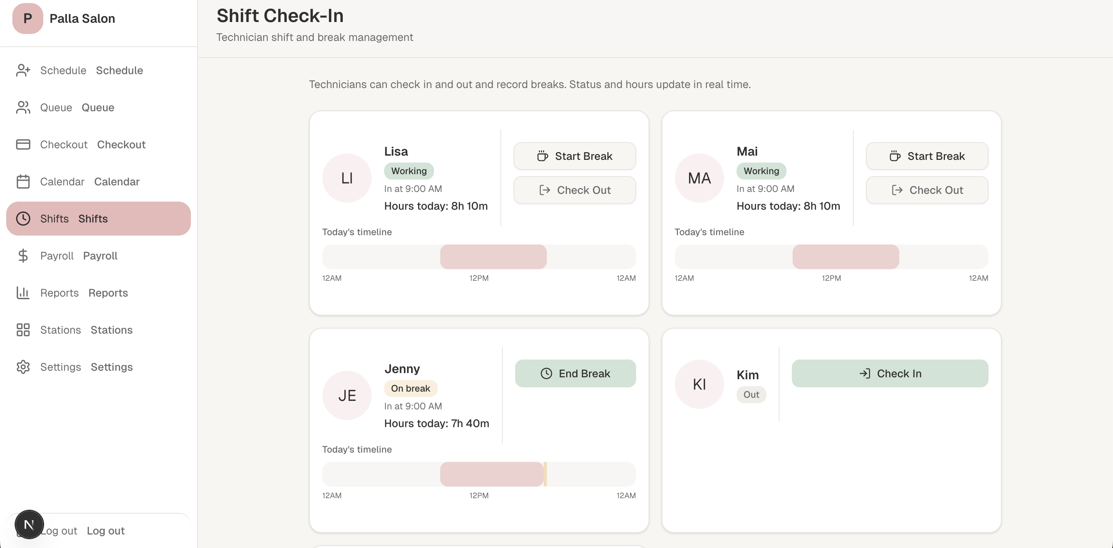
Task: Click the Schedule person-plus icon in sidebar
Action: 23,70
